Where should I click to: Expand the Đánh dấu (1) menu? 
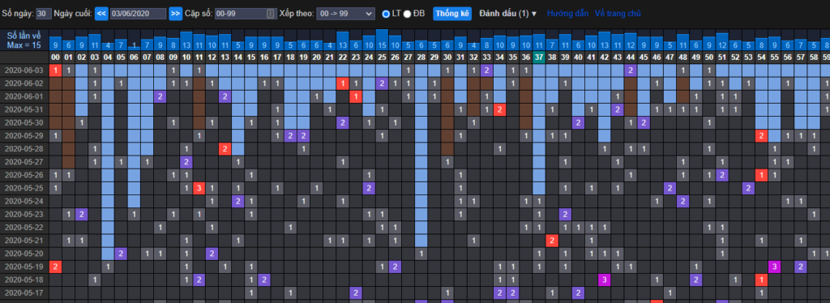[507, 13]
